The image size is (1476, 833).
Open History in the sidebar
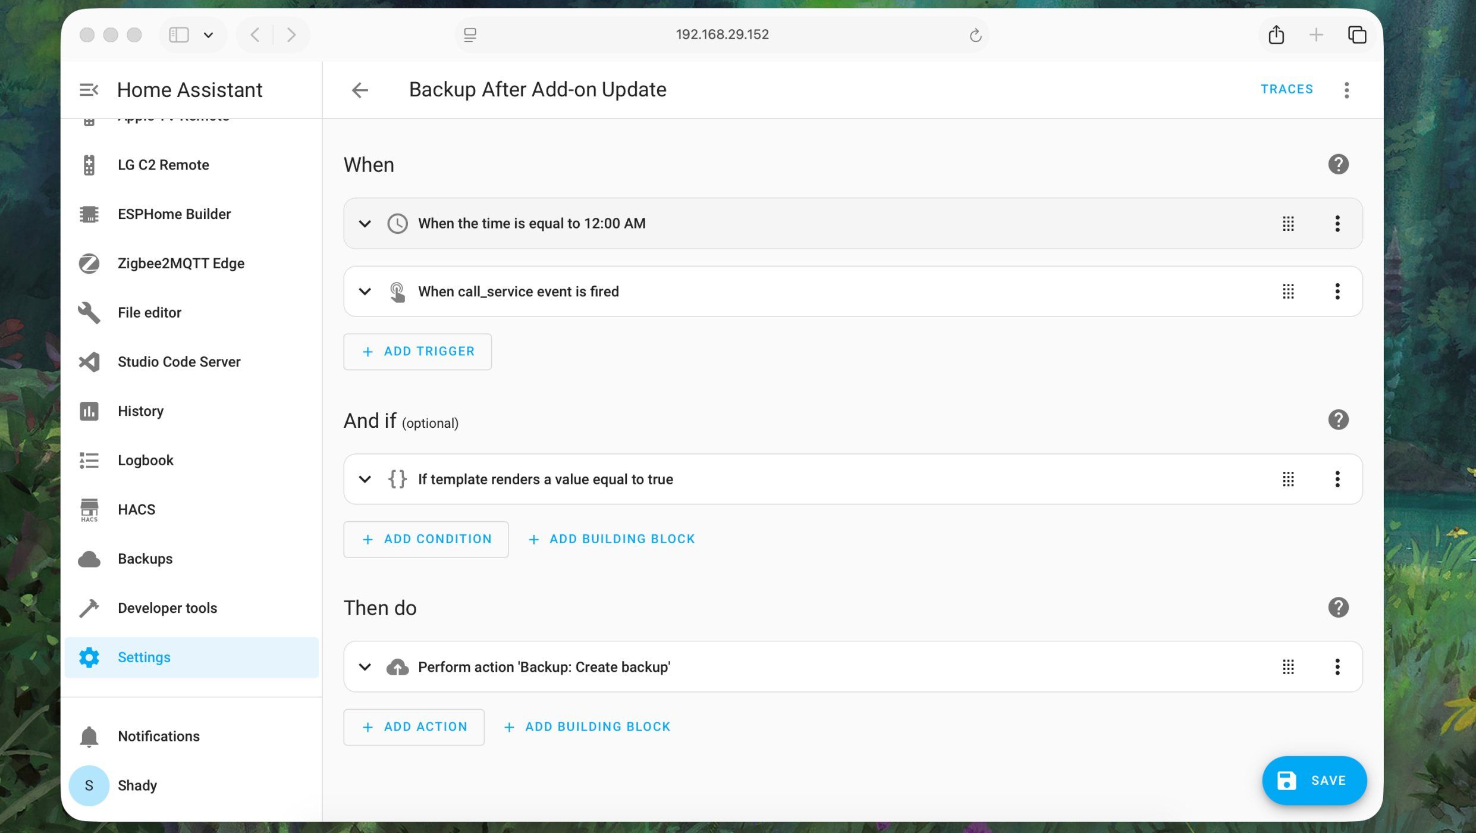[x=191, y=411]
